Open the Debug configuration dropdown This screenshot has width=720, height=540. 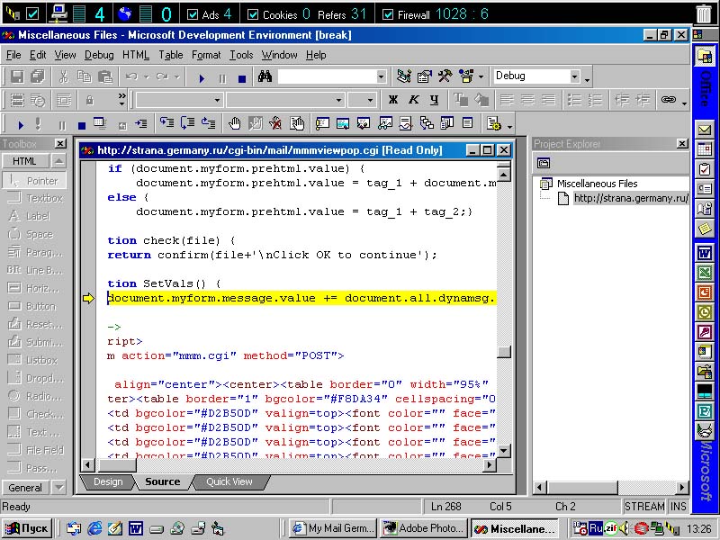pyautogui.click(x=574, y=76)
